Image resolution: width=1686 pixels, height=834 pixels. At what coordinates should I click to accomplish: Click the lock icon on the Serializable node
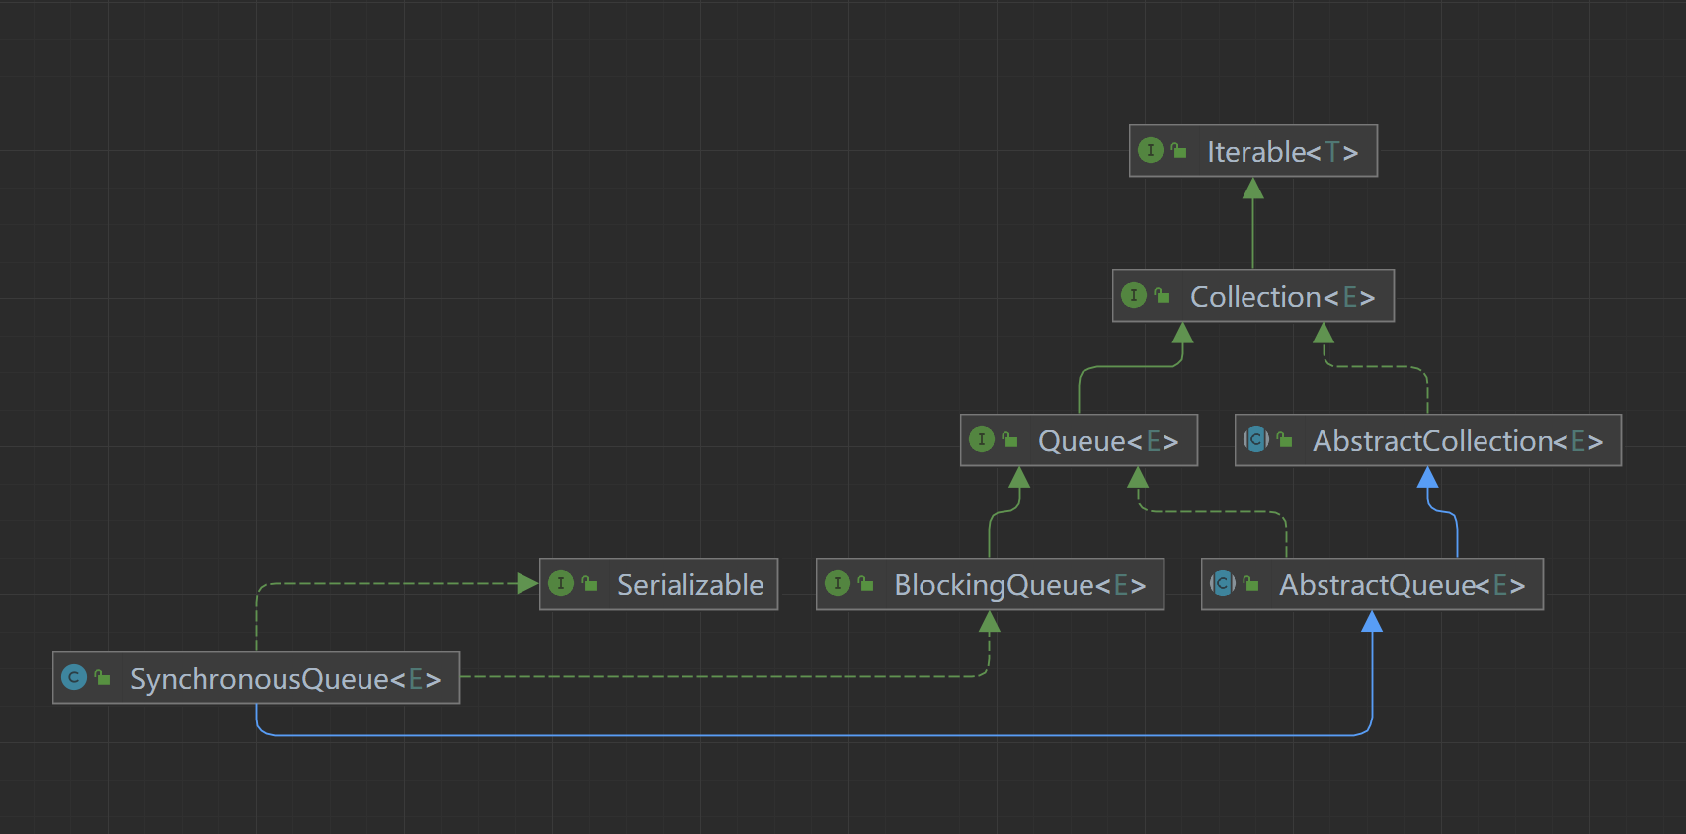tap(589, 584)
